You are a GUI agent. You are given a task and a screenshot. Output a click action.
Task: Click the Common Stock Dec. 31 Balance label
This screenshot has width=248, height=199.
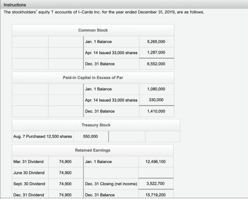pos(100,64)
